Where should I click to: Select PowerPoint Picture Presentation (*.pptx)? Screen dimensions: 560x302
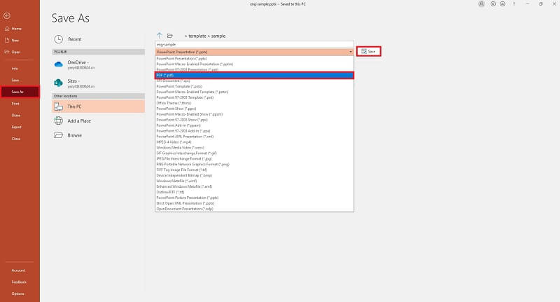[254, 198]
